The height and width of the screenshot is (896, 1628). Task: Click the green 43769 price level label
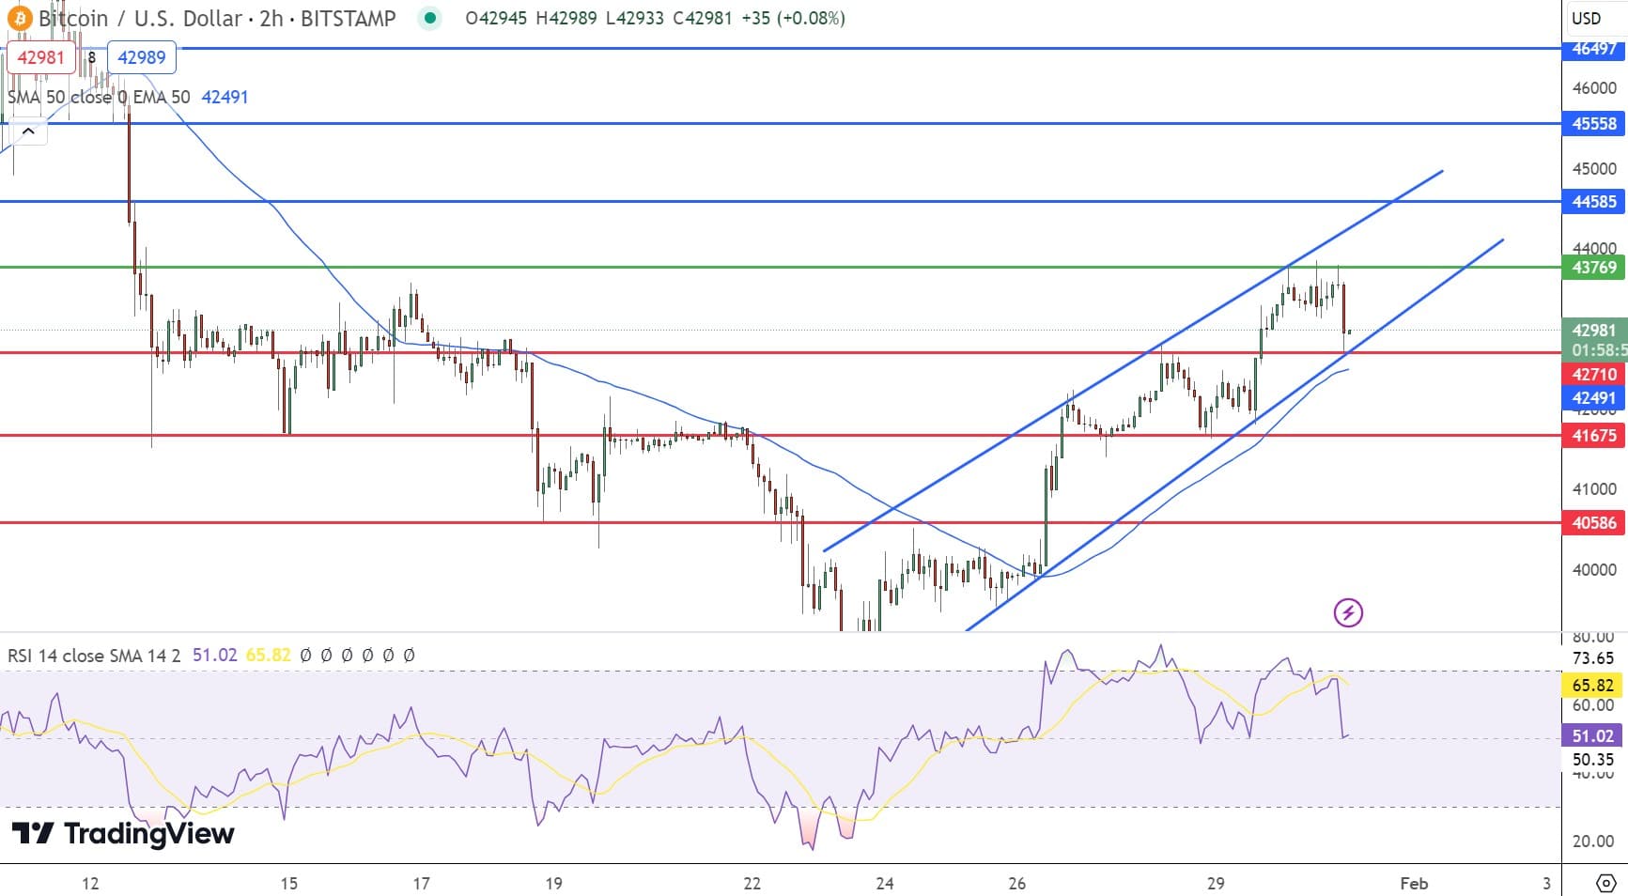pyautogui.click(x=1592, y=266)
